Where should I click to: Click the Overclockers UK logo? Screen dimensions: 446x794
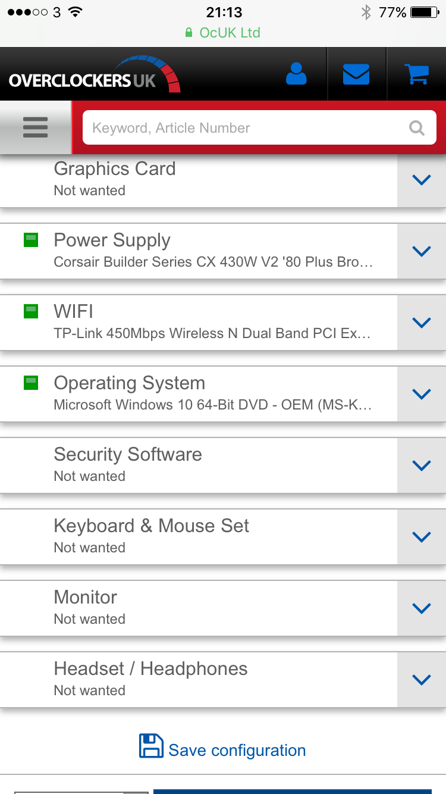click(x=94, y=76)
